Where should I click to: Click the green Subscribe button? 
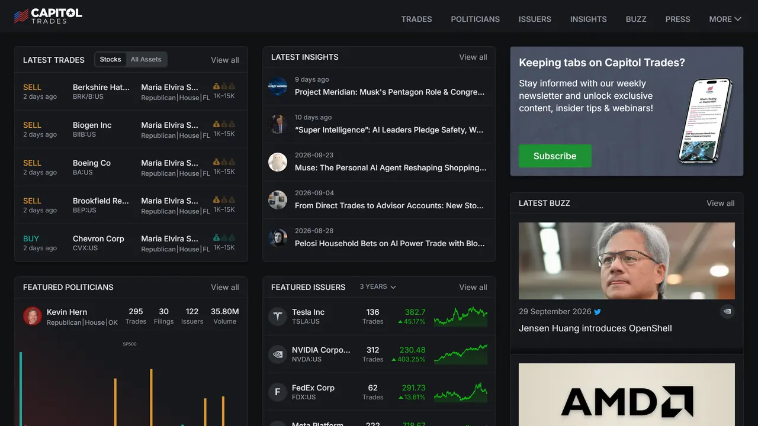pos(555,156)
